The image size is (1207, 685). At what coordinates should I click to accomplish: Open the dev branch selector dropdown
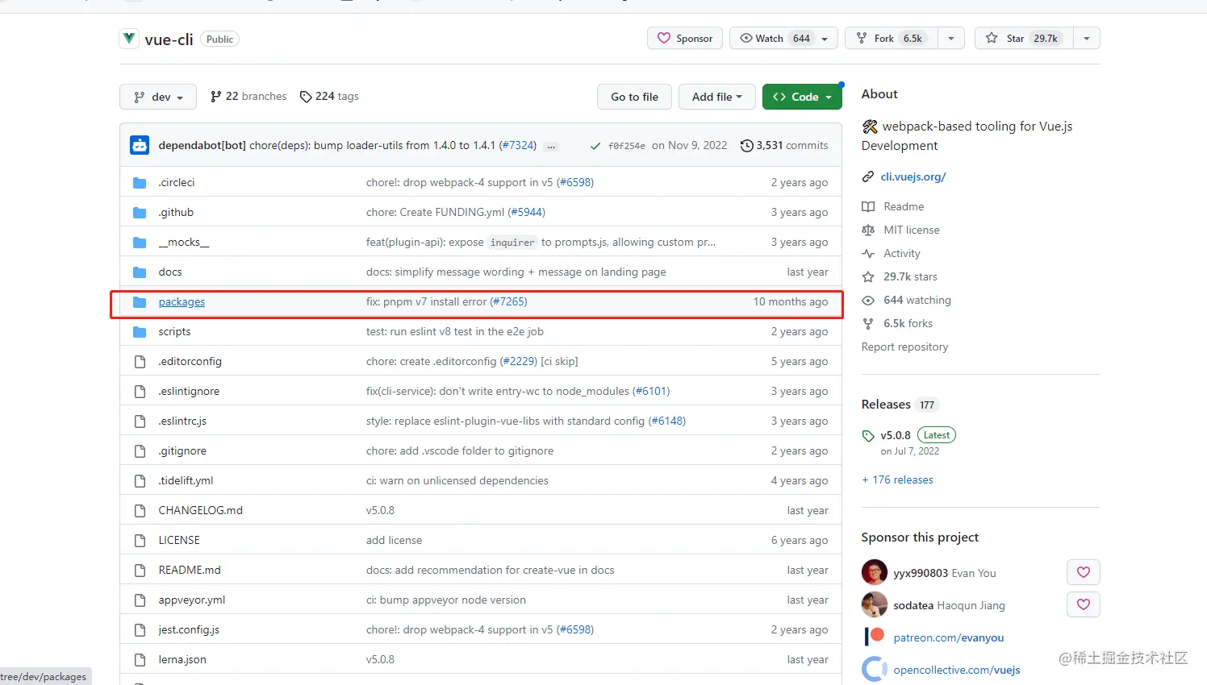[x=158, y=97]
